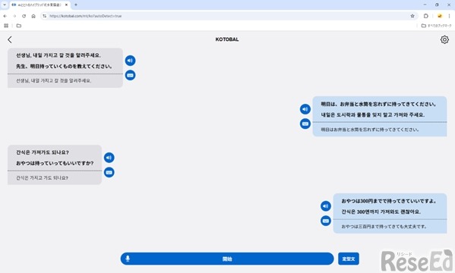The image size is (455, 273).
Task: Open browser extensions puzzle icon
Action: 425,16
